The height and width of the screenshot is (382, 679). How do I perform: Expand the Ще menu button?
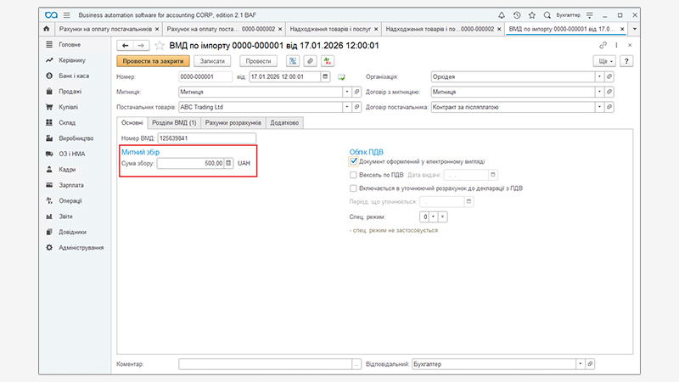(604, 61)
